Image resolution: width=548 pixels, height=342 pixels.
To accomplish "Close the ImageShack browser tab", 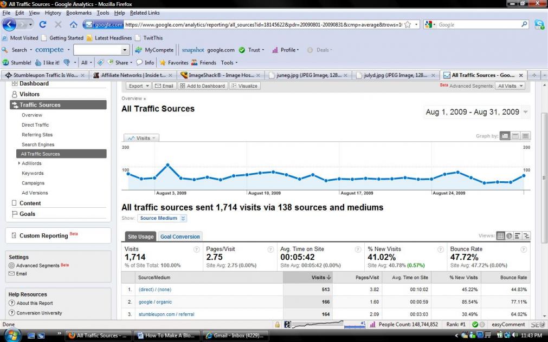I will pos(258,75).
